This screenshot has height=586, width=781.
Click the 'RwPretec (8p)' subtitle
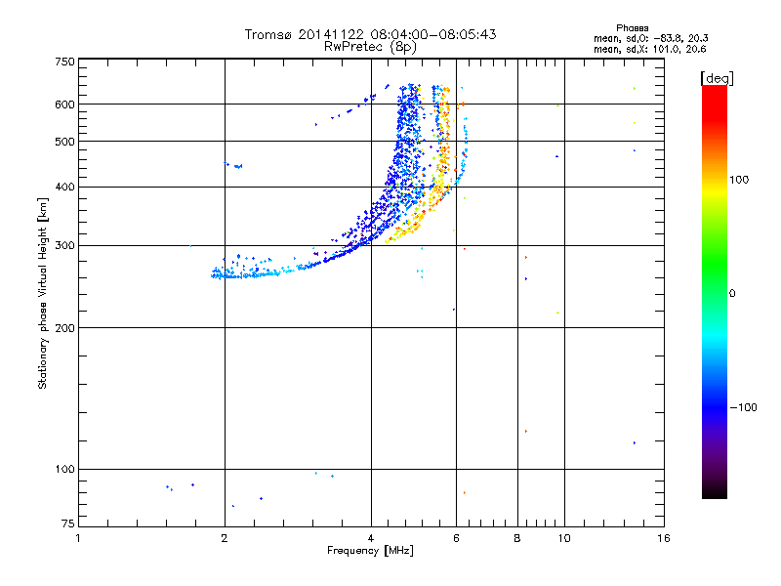pyautogui.click(x=370, y=47)
